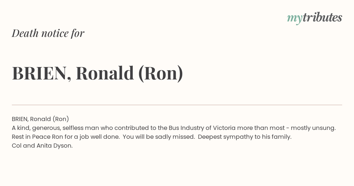Select the name "Anita Dyson"
Screen dimensions: 354x186
tap(54, 146)
